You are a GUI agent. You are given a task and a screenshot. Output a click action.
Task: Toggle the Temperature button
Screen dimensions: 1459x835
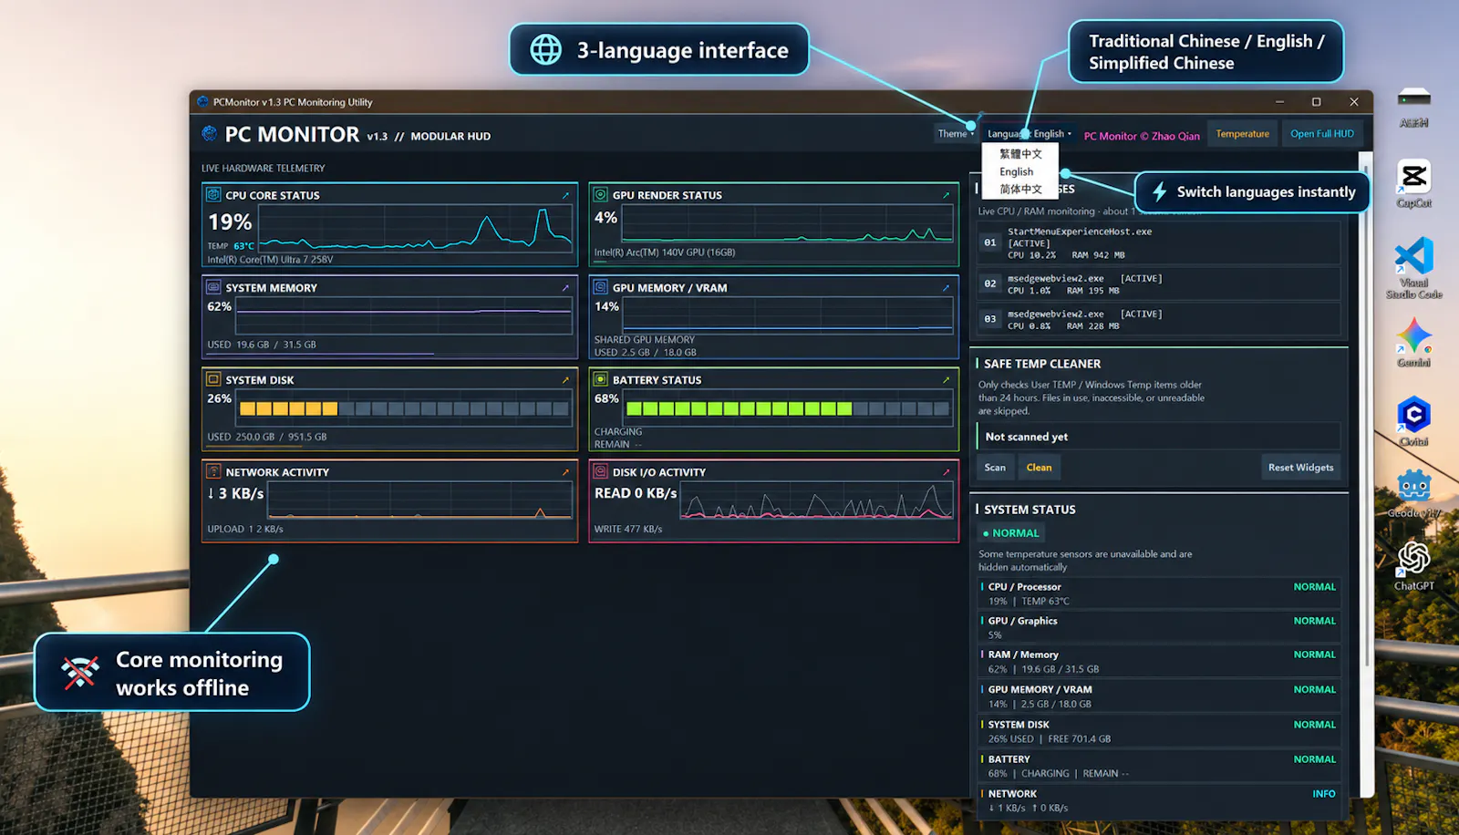click(x=1242, y=134)
